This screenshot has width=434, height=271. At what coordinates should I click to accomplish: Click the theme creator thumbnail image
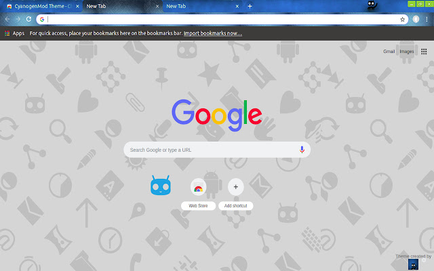click(413, 264)
